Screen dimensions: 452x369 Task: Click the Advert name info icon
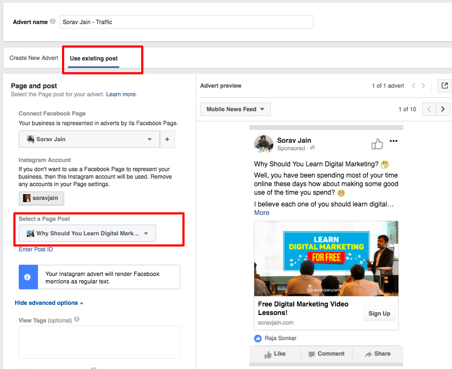pyautogui.click(x=52, y=21)
